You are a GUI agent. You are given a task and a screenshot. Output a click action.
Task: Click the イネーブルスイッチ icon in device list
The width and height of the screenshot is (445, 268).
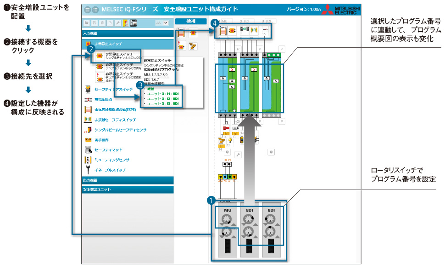tap(88, 170)
